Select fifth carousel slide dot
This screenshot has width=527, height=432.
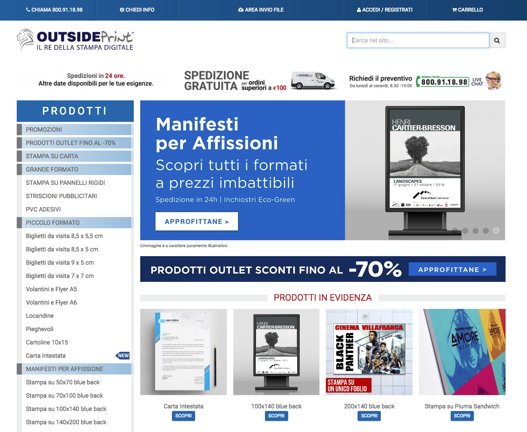pyautogui.click(x=496, y=230)
